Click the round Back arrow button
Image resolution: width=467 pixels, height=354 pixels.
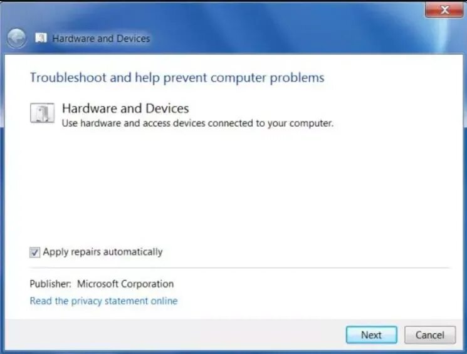point(16,38)
